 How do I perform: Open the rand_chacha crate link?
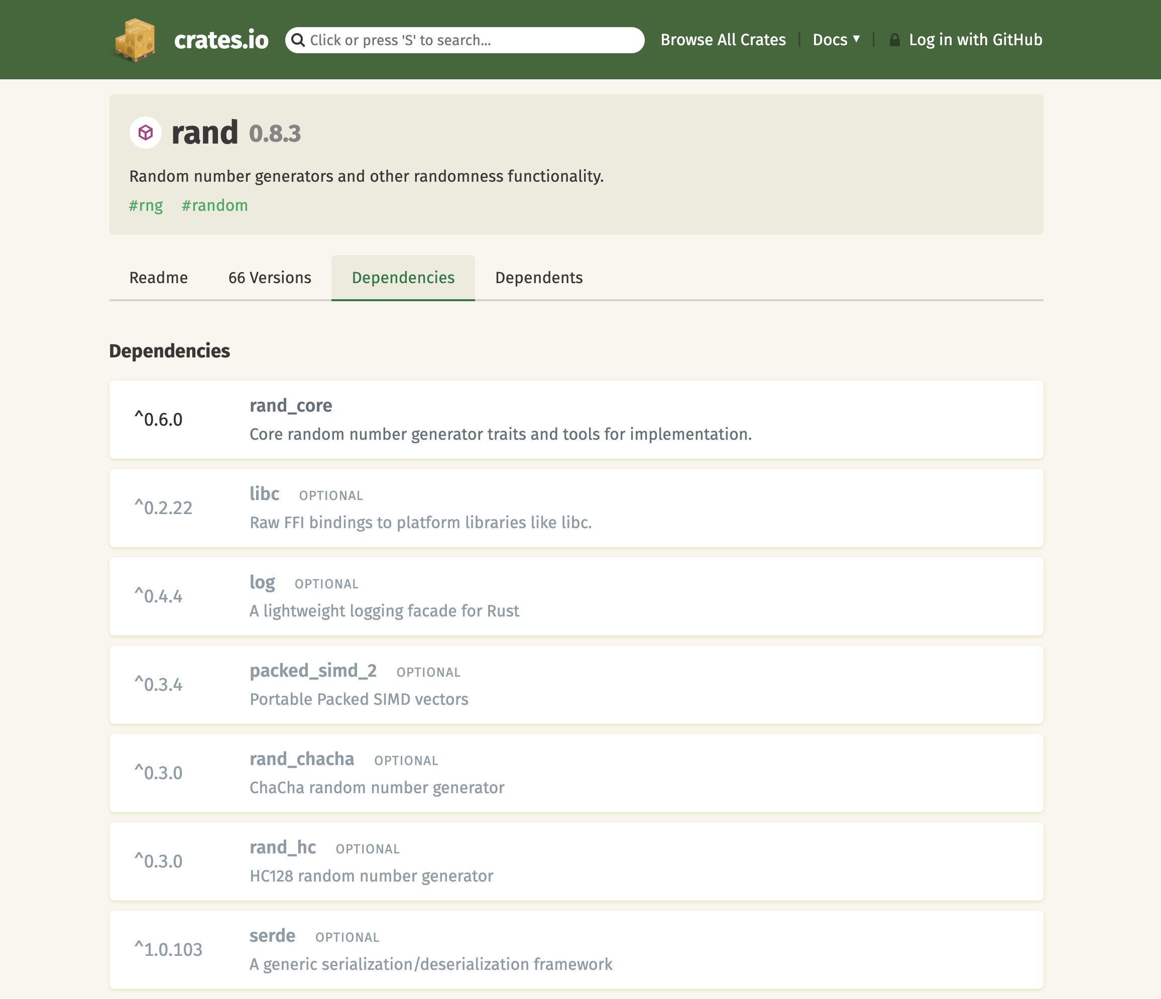point(302,759)
